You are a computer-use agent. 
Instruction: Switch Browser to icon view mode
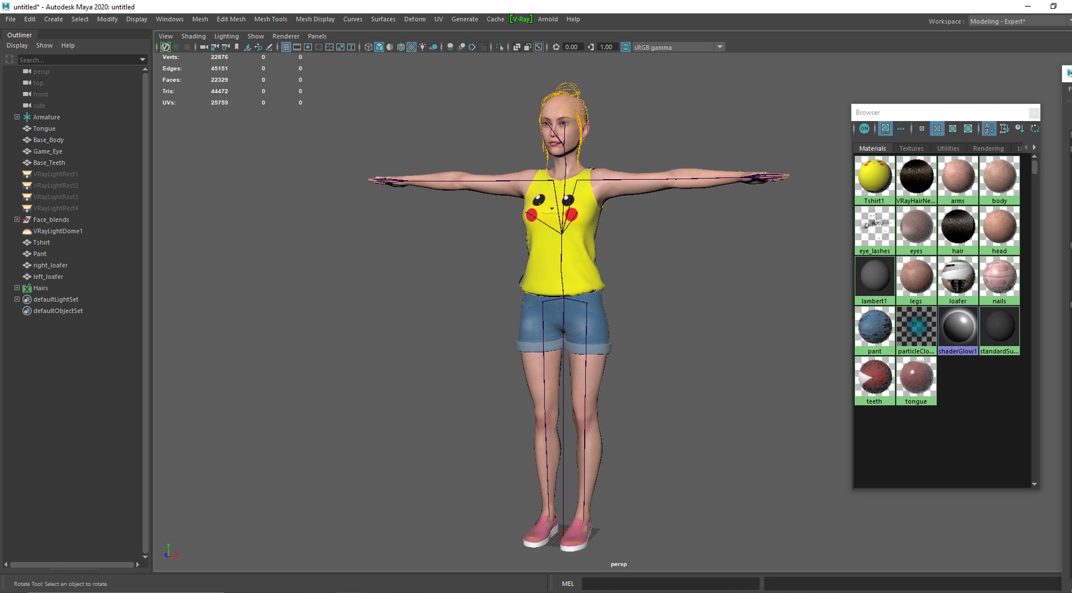pos(886,128)
